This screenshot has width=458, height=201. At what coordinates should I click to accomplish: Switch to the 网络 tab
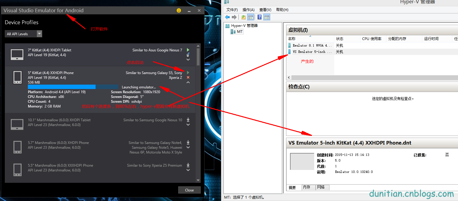pos(322,187)
